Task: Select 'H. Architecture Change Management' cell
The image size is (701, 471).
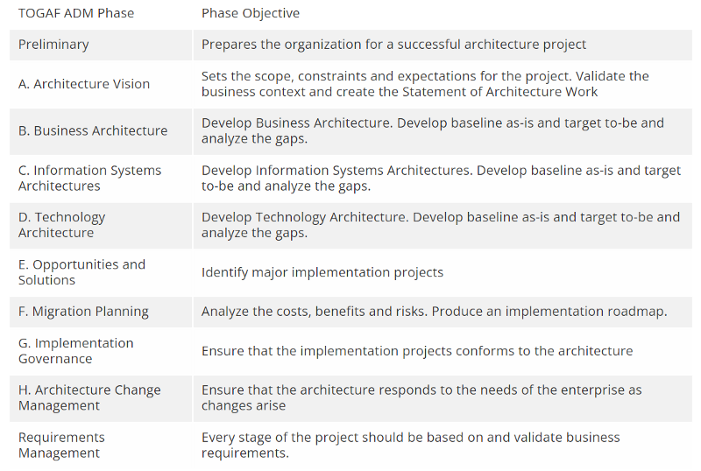Action: pyautogui.click(x=89, y=398)
